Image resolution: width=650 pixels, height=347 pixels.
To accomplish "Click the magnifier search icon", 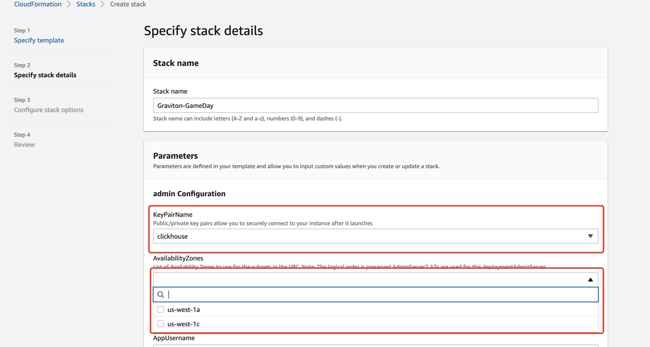I will click(x=160, y=295).
